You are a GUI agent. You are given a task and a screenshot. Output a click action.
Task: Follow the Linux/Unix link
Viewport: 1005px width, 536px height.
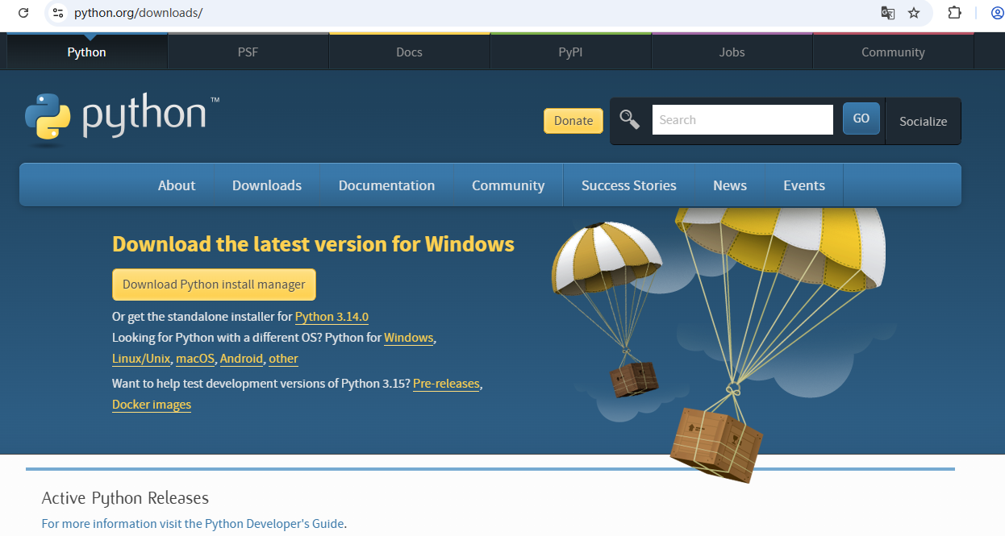[141, 359]
